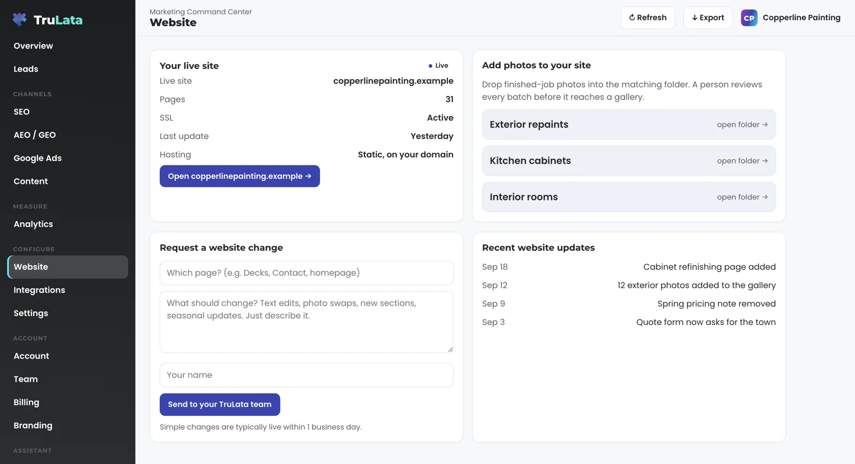Click the CP account avatar
This screenshot has width=855, height=464.
coord(749,18)
